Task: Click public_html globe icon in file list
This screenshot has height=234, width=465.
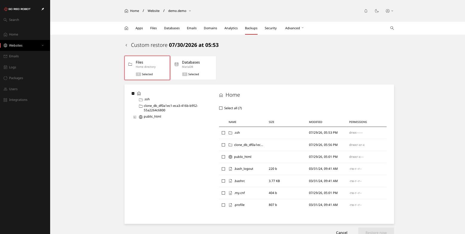Action: [230, 157]
